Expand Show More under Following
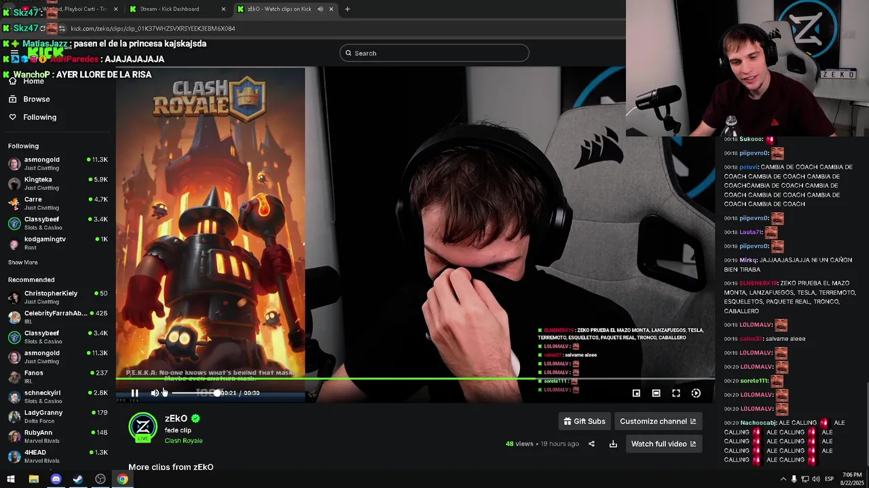The height and width of the screenshot is (488, 869). click(23, 262)
